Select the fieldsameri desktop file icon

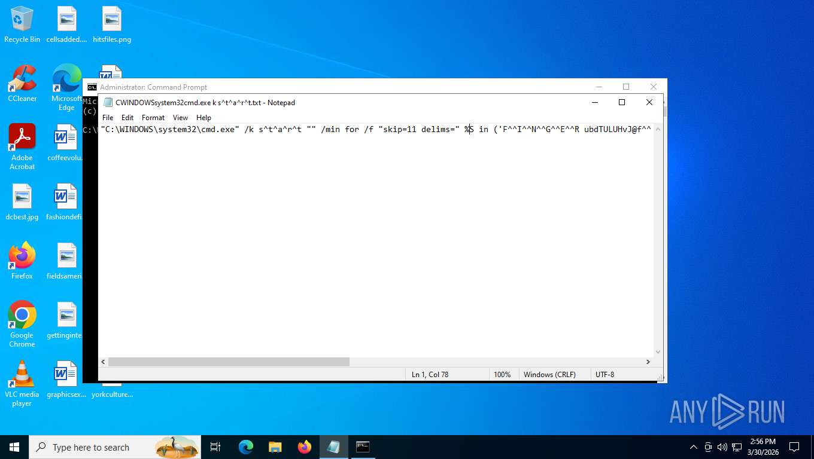[x=65, y=261]
